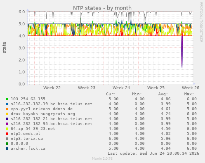Viewport: 205px width, 163px height.
Task: Select legend label 103.254.63.155
Action: click(x=28, y=99)
